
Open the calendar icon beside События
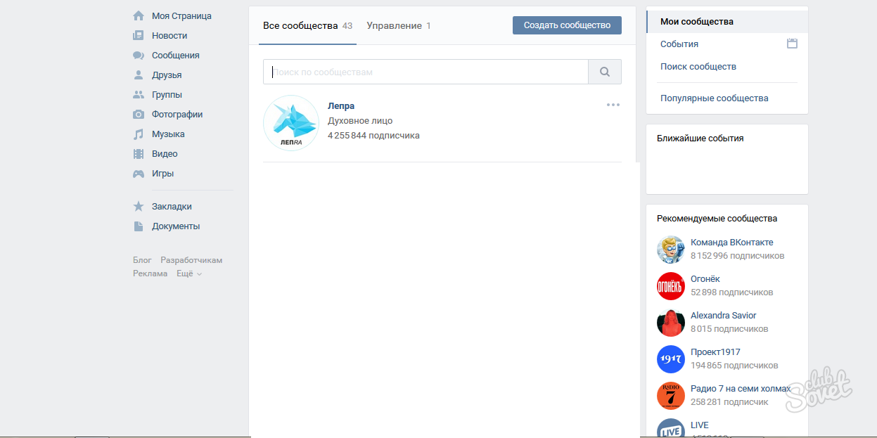pyautogui.click(x=792, y=44)
